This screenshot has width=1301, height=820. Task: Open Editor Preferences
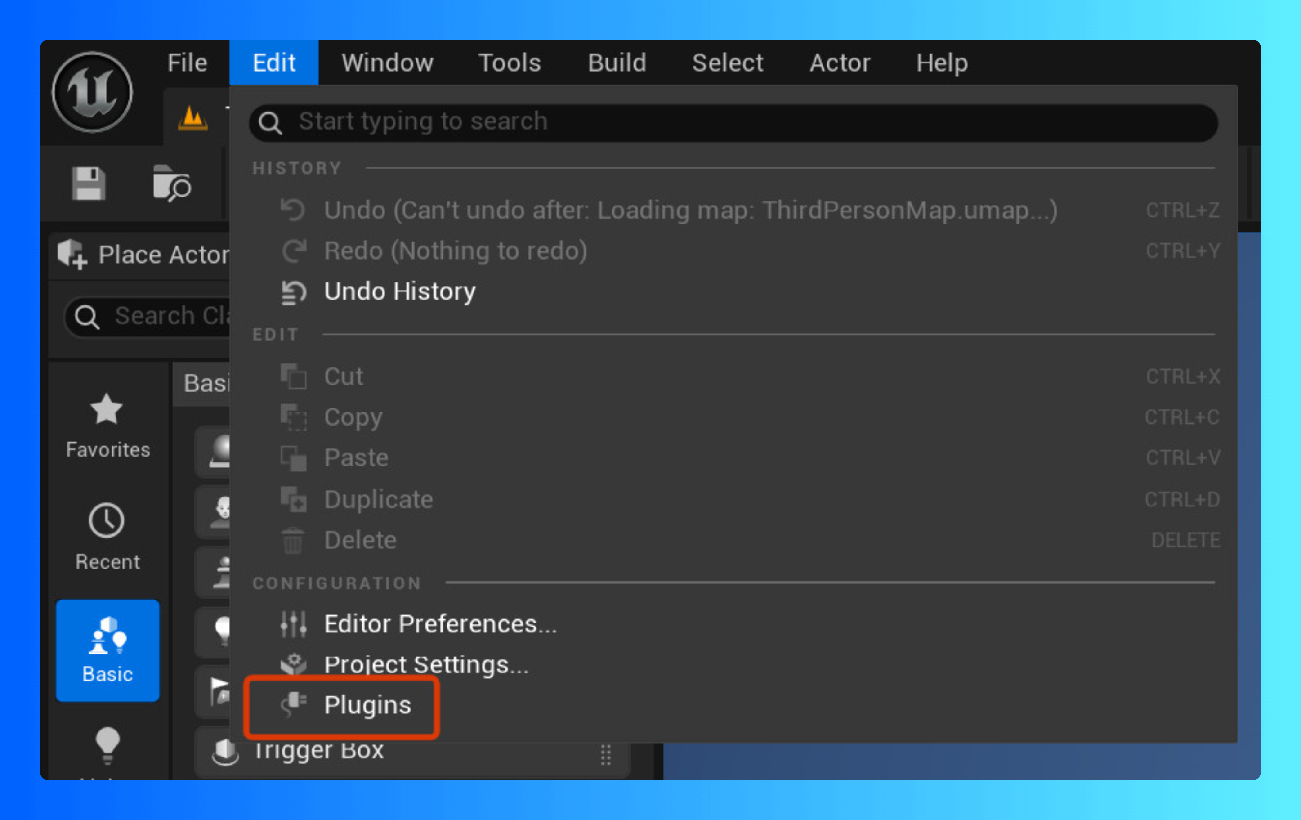(440, 624)
